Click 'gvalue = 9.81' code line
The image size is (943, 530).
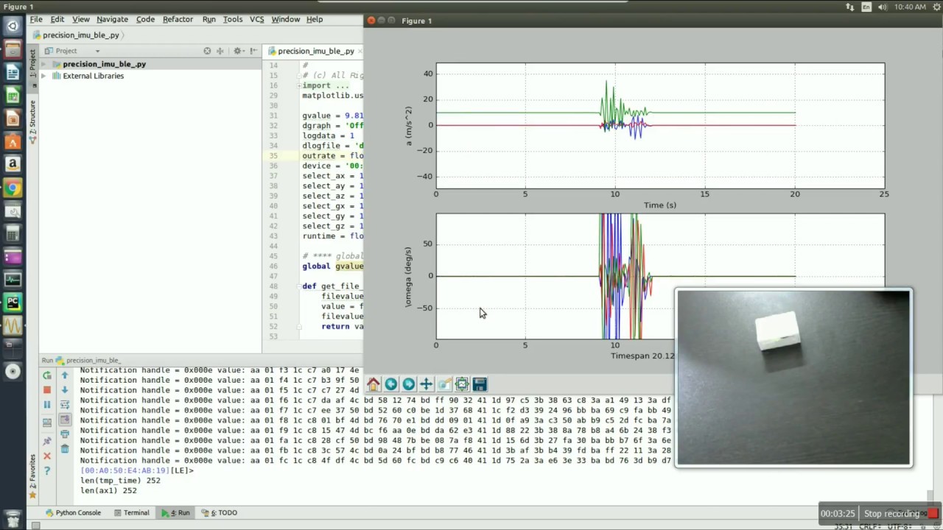coord(332,116)
